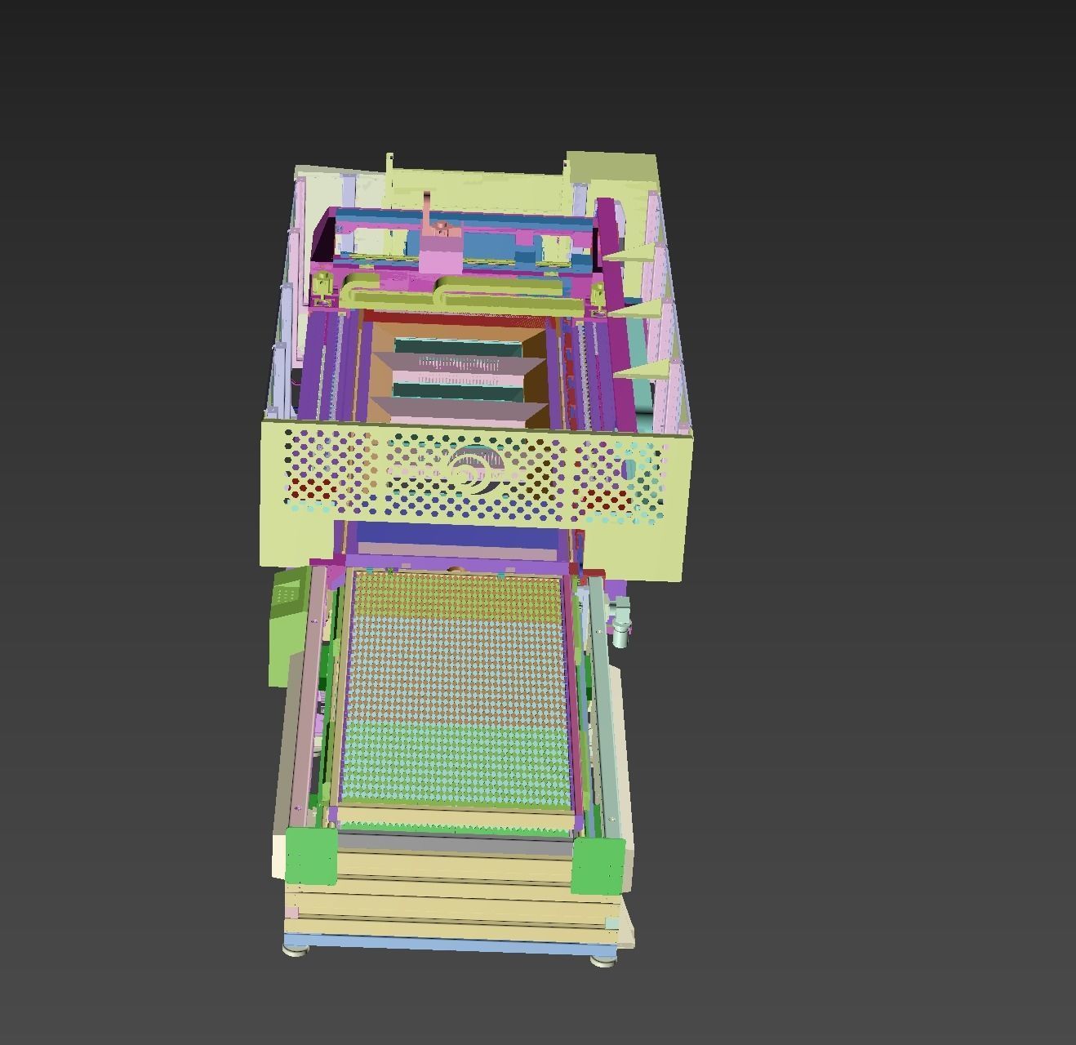Click the left green corner bracket

click(x=312, y=856)
